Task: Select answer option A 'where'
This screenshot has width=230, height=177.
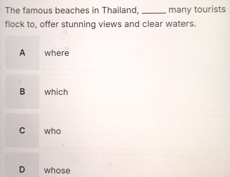Action: point(118,53)
